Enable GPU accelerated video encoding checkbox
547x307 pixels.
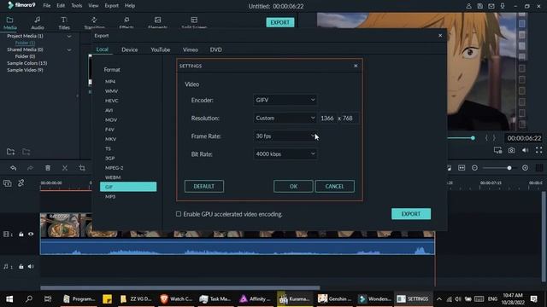point(179,214)
